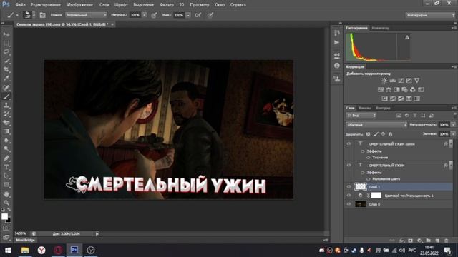Open the Фильтр menu
The width and height of the screenshot is (458, 257).
[167, 5]
